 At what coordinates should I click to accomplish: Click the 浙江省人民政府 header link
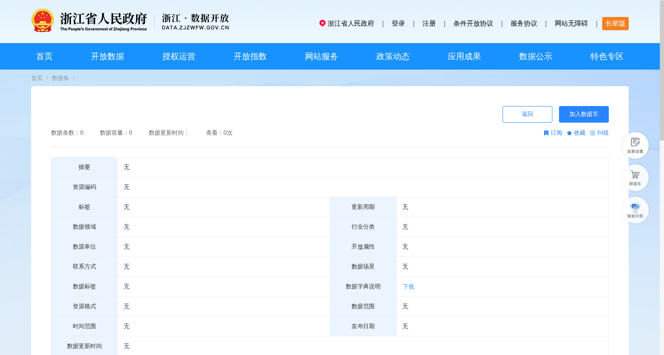[x=351, y=24]
